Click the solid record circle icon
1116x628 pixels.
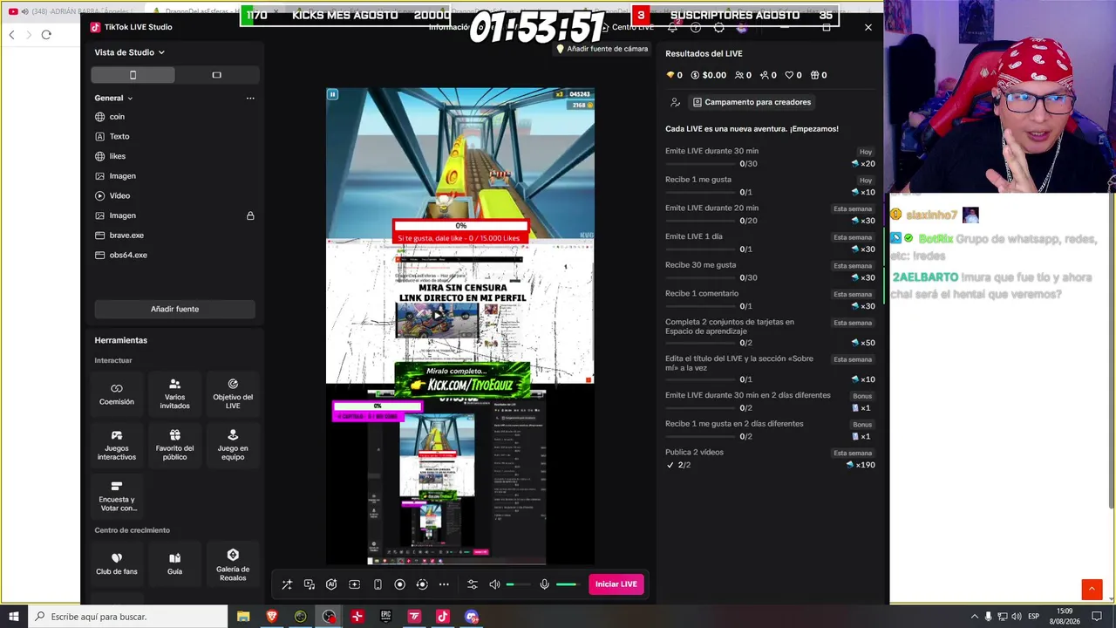tap(400, 584)
